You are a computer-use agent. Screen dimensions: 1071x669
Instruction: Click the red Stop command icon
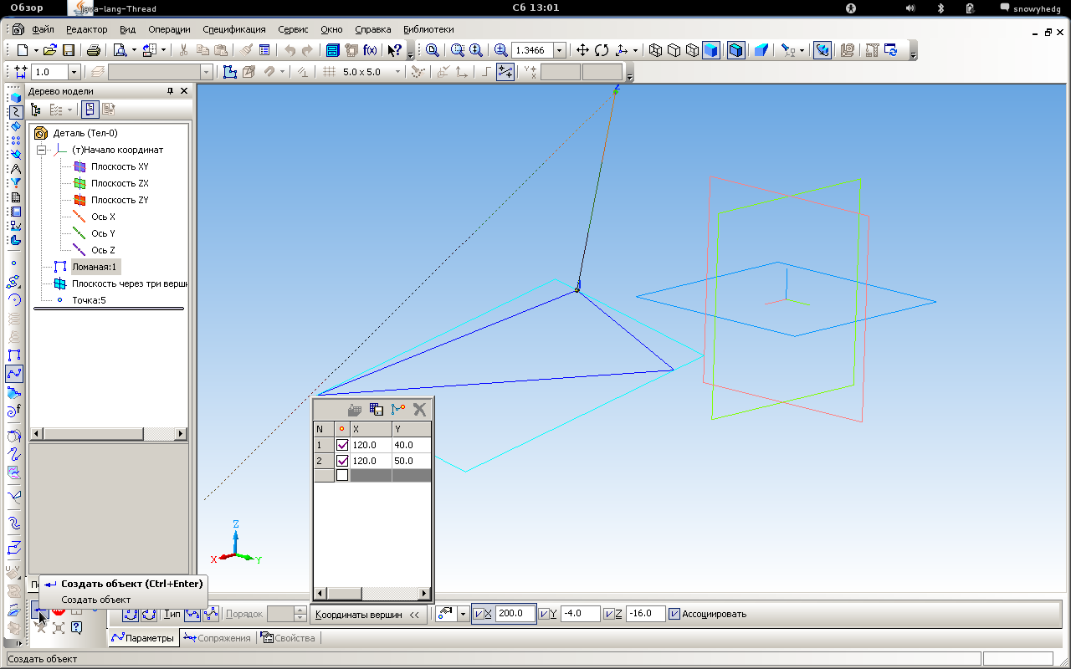click(59, 610)
